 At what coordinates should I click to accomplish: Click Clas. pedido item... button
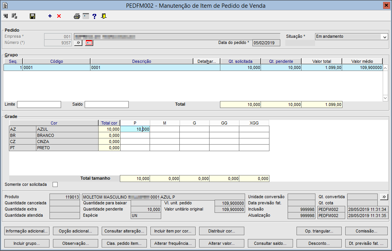[124, 243]
